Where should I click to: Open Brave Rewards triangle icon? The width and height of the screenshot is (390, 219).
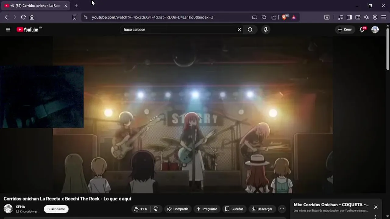tap(294, 17)
